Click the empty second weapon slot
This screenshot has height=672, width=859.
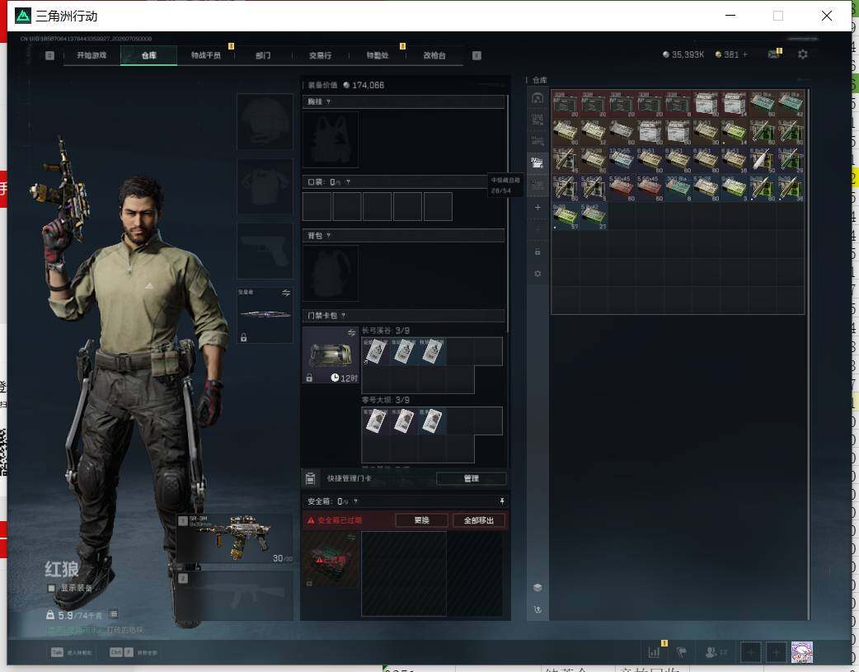point(234,596)
